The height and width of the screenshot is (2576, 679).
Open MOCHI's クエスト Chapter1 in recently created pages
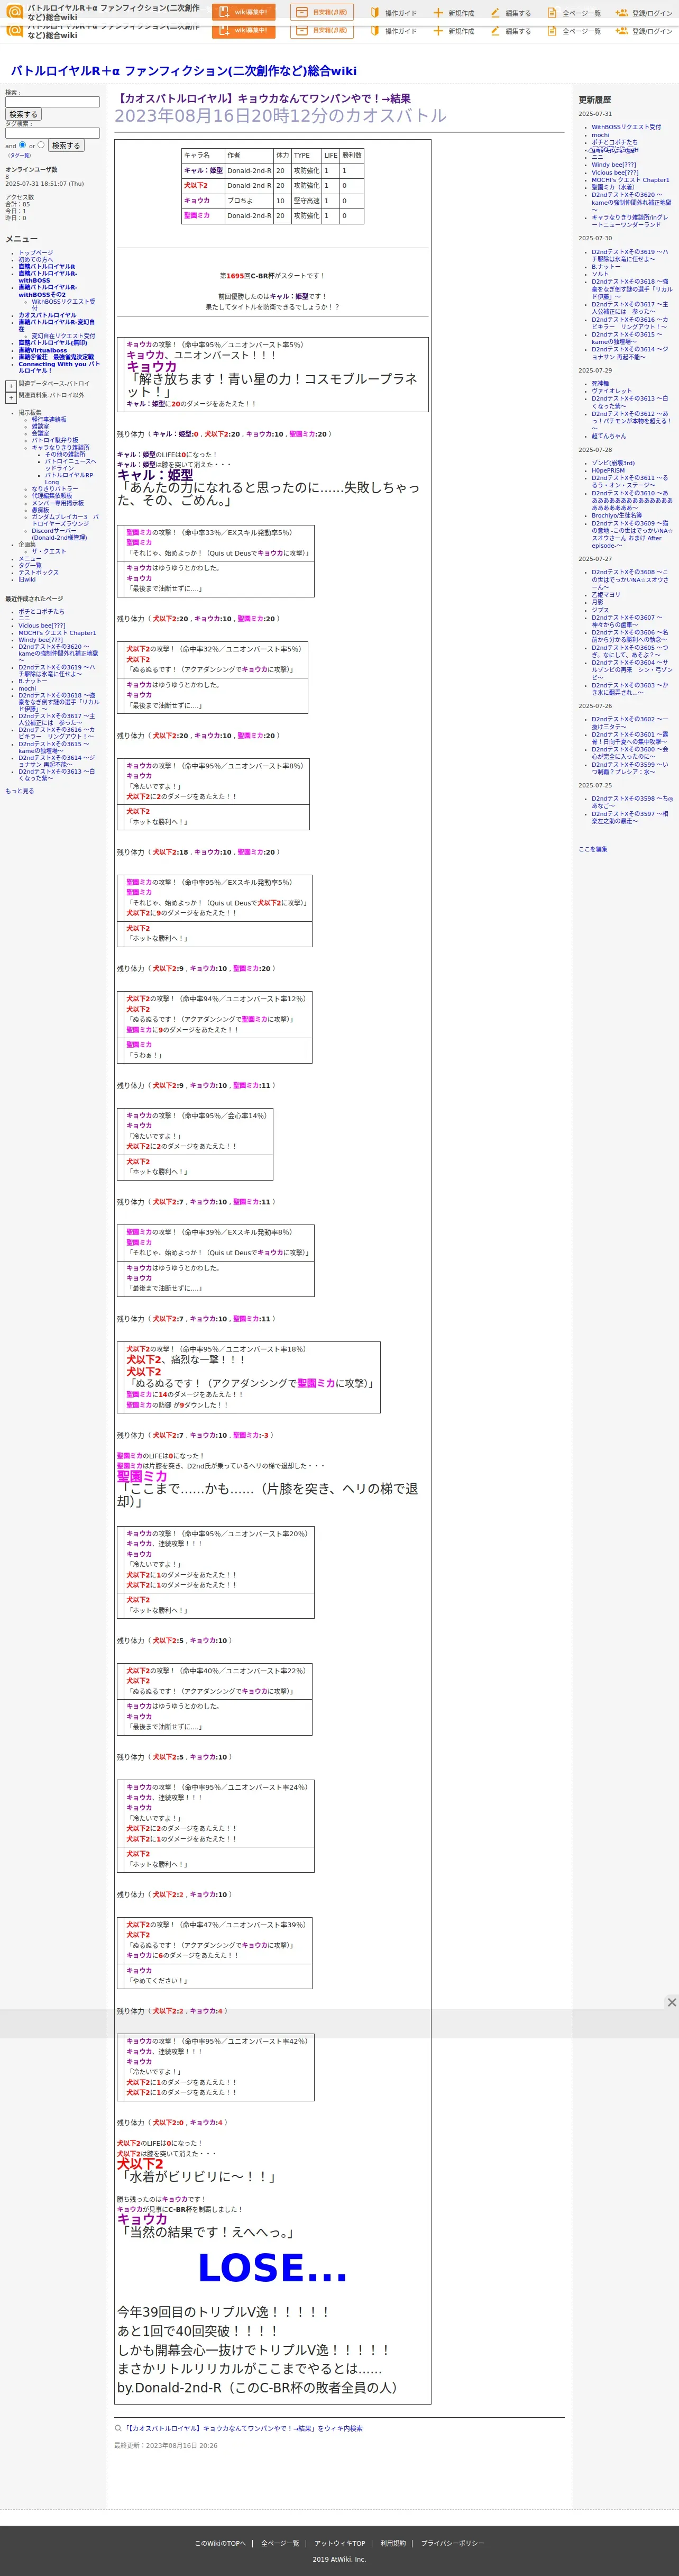pos(57,633)
